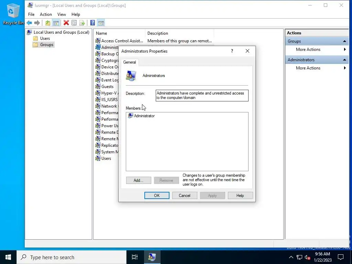Click the Replicator group icon
This screenshot has width=352, height=264.
[x=98, y=145]
